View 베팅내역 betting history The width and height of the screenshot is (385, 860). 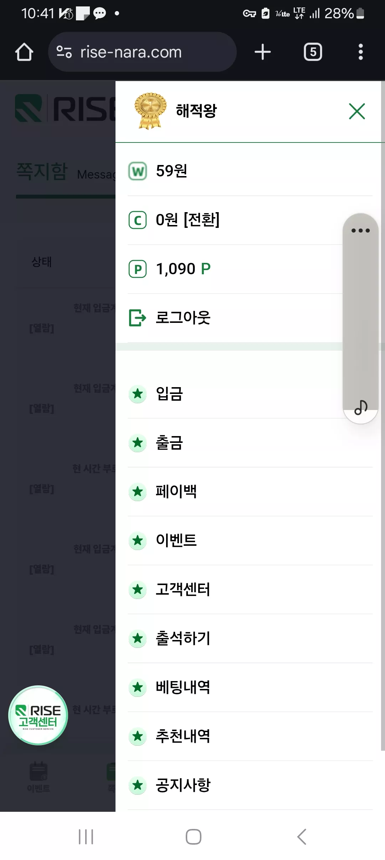pyautogui.click(x=250, y=687)
